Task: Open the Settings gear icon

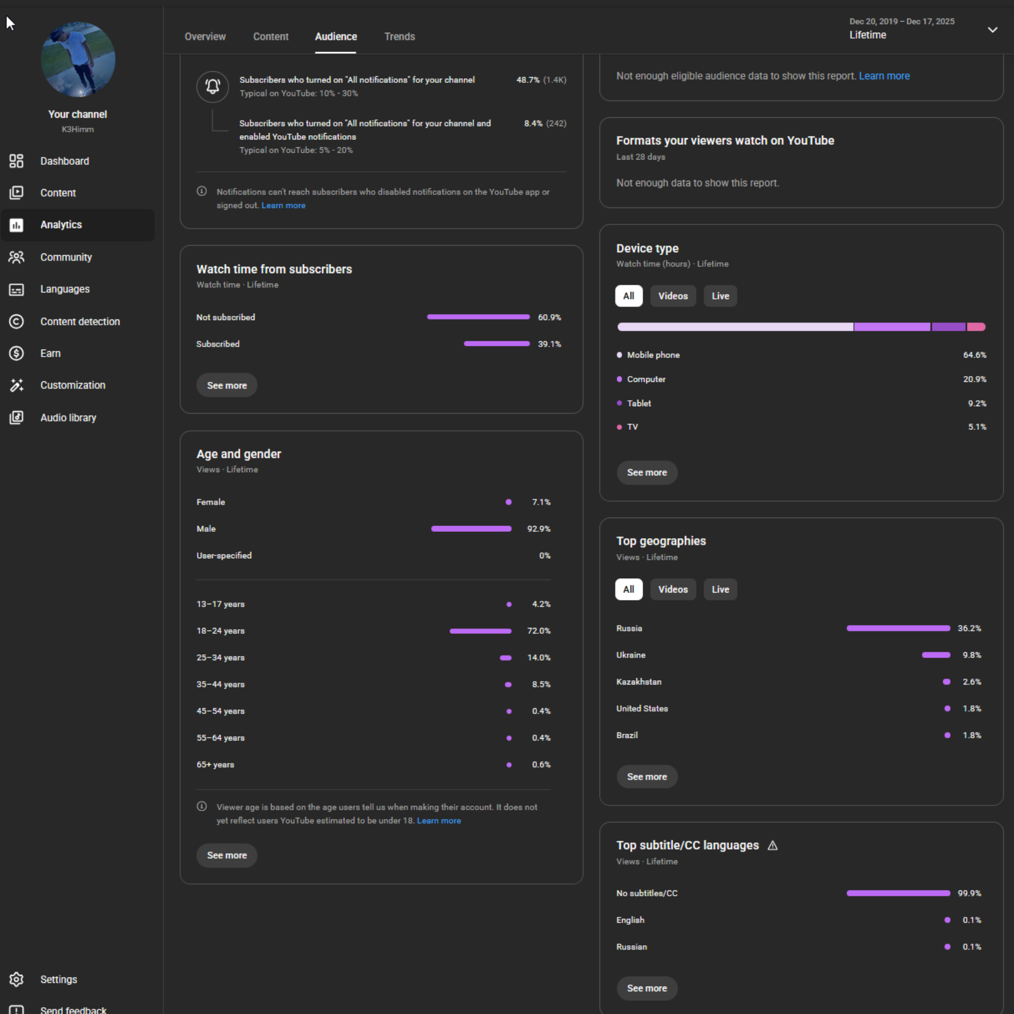Action: [16, 980]
